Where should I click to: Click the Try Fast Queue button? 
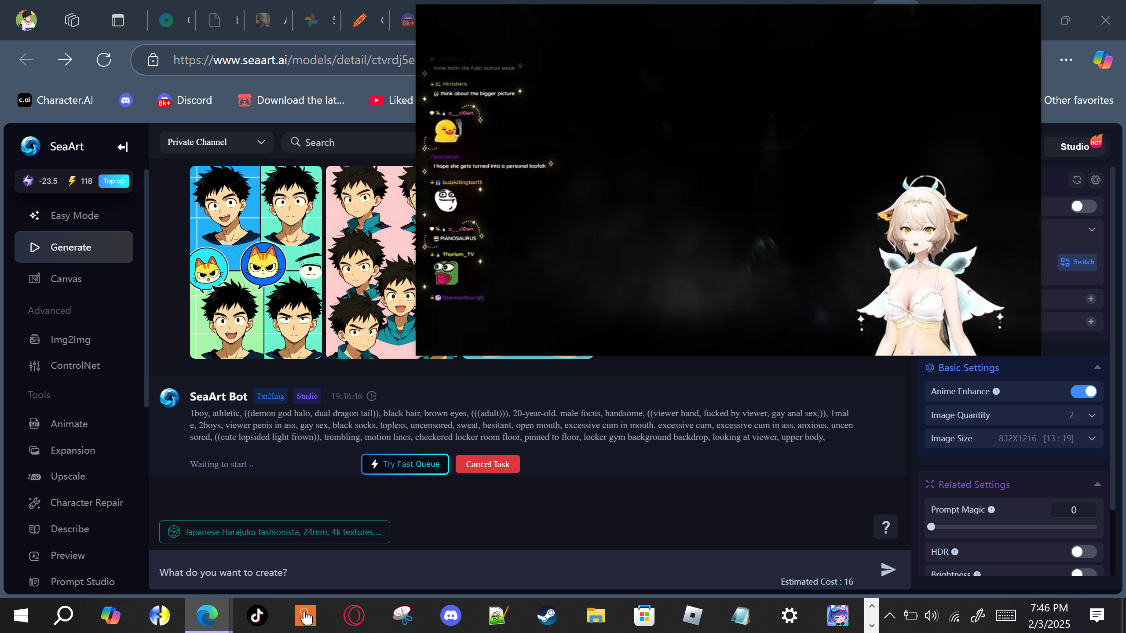pyautogui.click(x=405, y=464)
